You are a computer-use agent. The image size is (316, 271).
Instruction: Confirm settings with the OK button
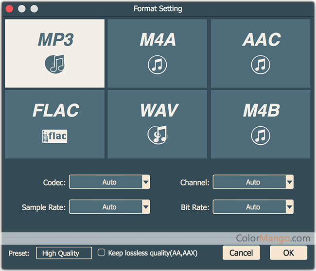(288, 253)
